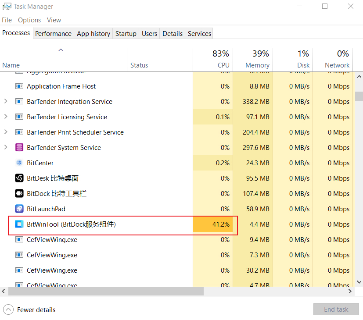Click the BarTender System Service database icon
The image size is (363, 320).
coord(19,147)
